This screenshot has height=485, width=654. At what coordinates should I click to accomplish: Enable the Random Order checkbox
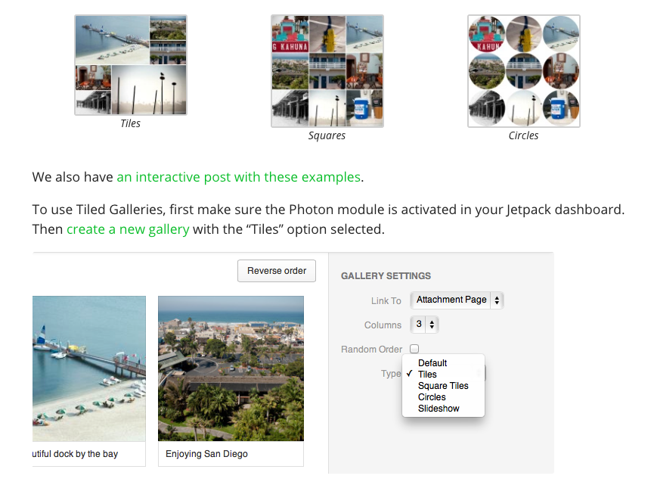(x=414, y=349)
